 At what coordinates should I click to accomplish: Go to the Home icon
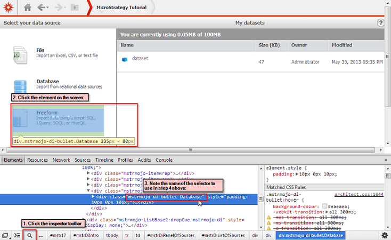click(x=27, y=7)
